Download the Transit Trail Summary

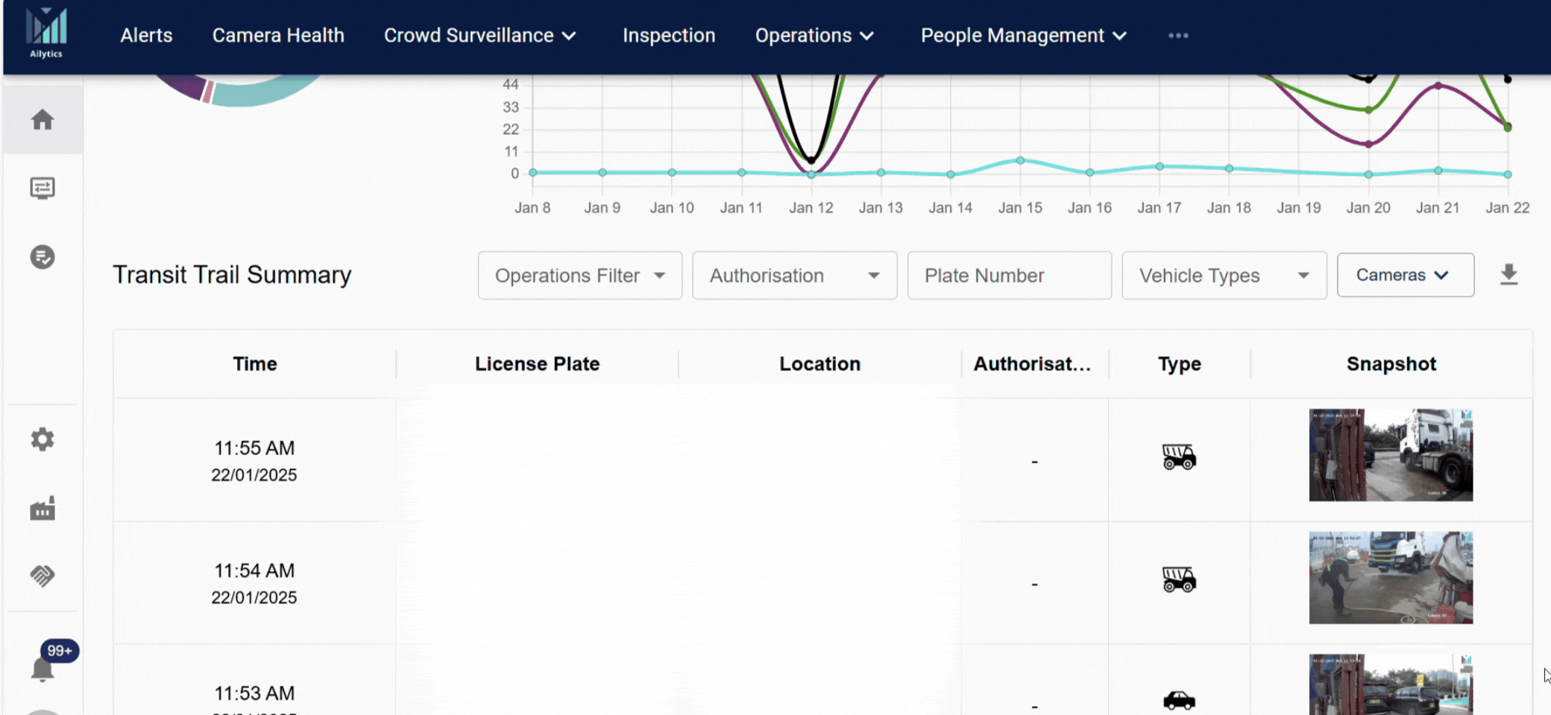[1508, 275]
